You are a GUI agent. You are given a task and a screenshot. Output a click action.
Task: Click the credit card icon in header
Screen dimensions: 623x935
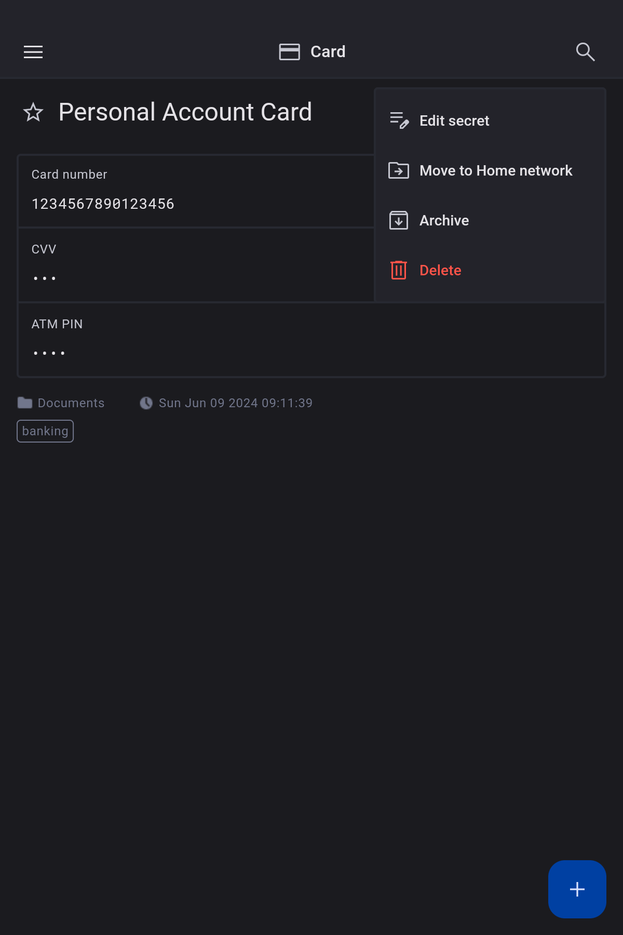(x=289, y=52)
